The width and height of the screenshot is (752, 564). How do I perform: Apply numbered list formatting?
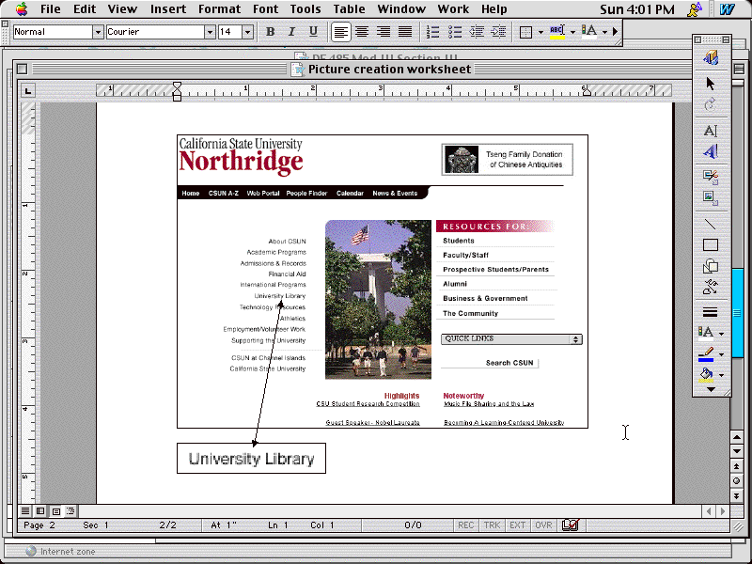[432, 32]
